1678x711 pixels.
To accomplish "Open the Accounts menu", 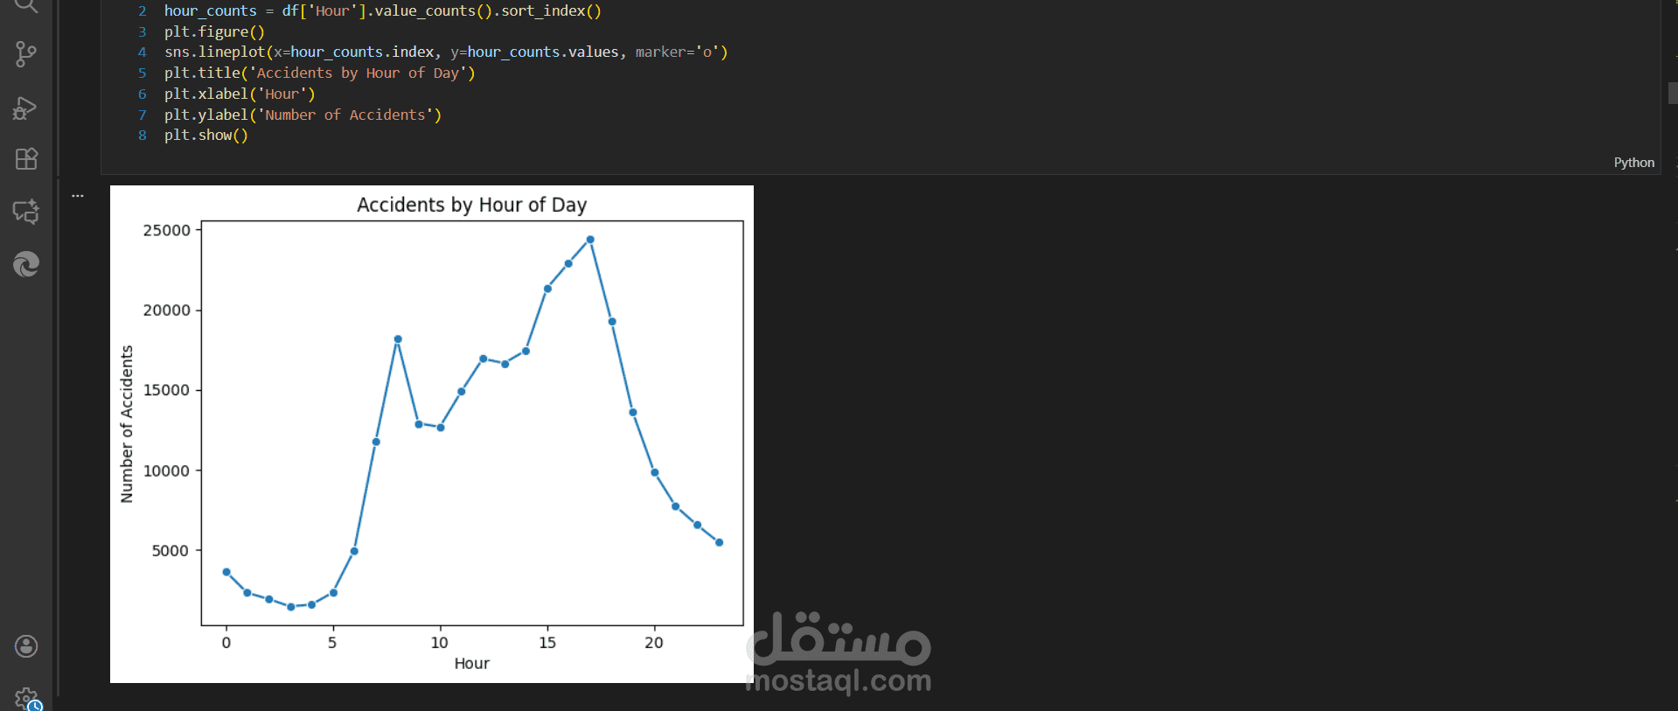I will (26, 646).
